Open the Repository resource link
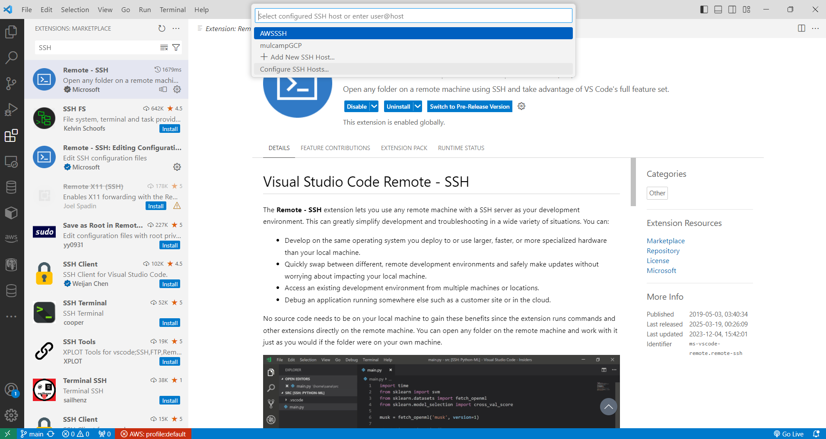Viewport: 826px width, 439px height. [x=663, y=251]
